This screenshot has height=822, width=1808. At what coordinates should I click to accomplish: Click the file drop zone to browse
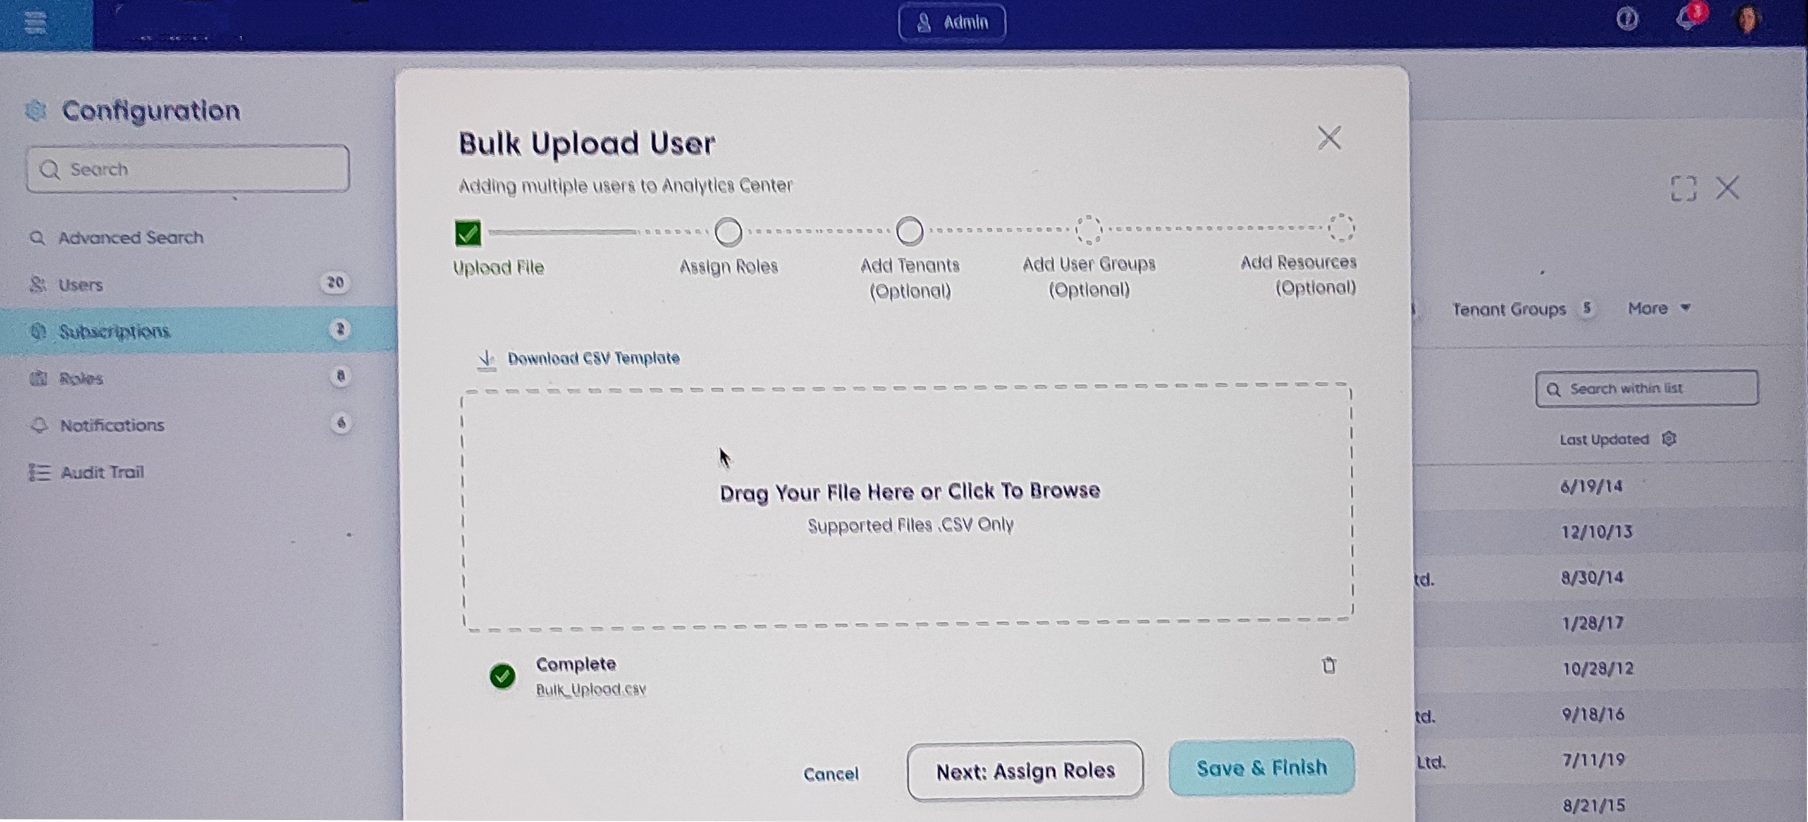click(x=907, y=505)
